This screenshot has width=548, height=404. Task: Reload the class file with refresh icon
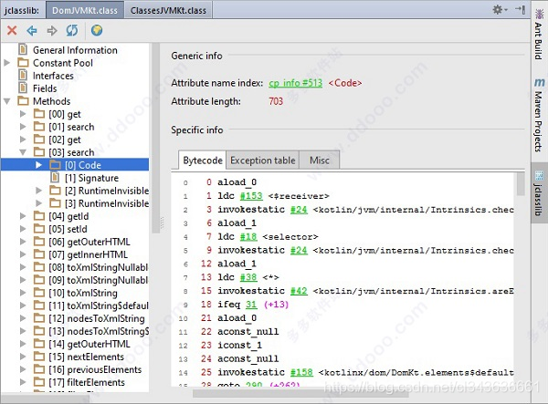pyautogui.click(x=72, y=30)
